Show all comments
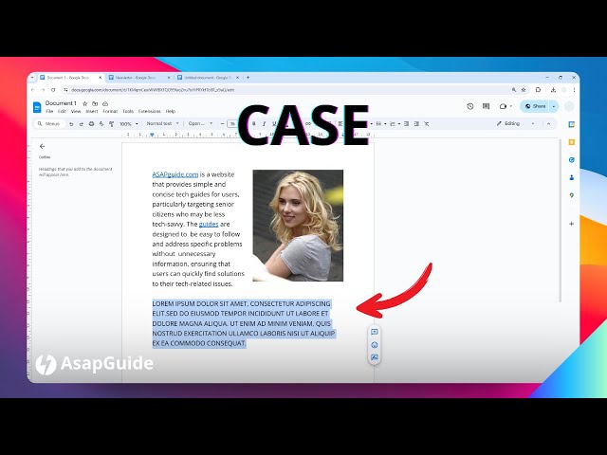This screenshot has width=607, height=455. (x=487, y=106)
